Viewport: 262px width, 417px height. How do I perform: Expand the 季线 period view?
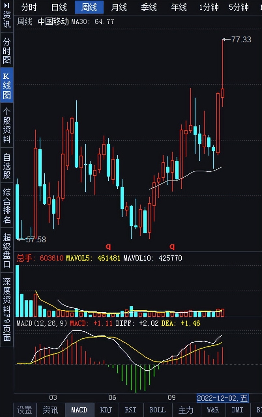[149, 7]
